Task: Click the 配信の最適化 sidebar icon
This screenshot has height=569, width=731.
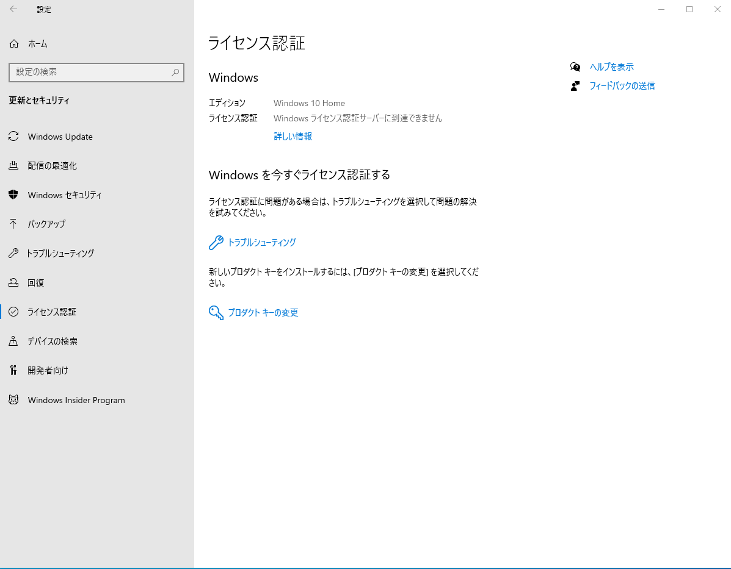Action: (13, 166)
